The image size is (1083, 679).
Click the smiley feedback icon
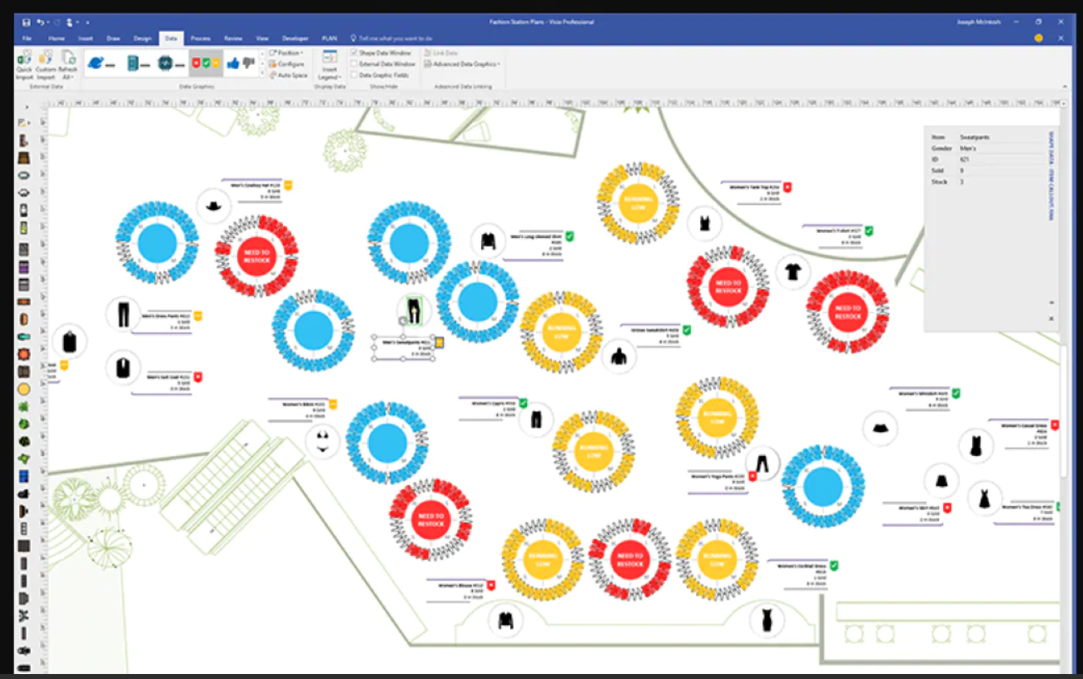pos(1038,38)
